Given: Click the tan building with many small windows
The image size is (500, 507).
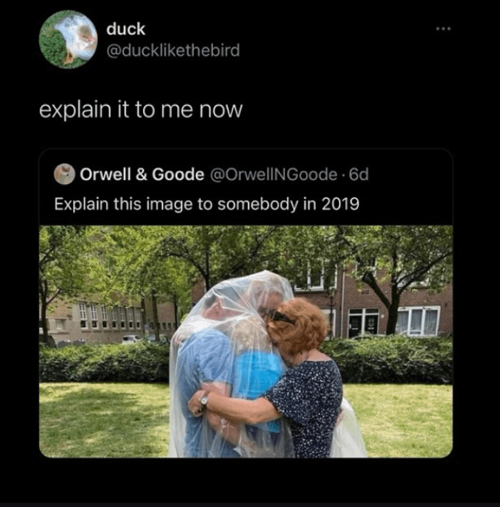Looking at the screenshot, I should [107, 320].
